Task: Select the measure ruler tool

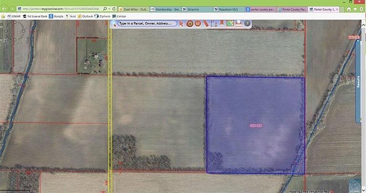Action: point(206,23)
